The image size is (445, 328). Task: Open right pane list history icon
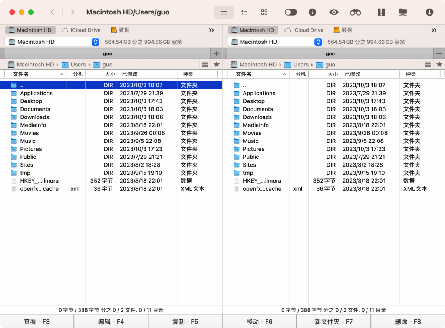point(428,65)
